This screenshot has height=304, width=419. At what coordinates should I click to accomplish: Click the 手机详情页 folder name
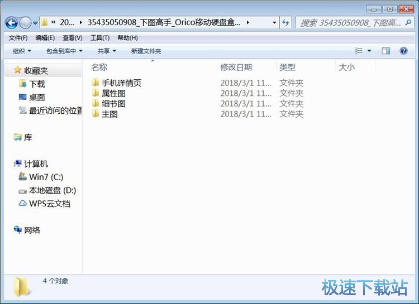point(121,83)
